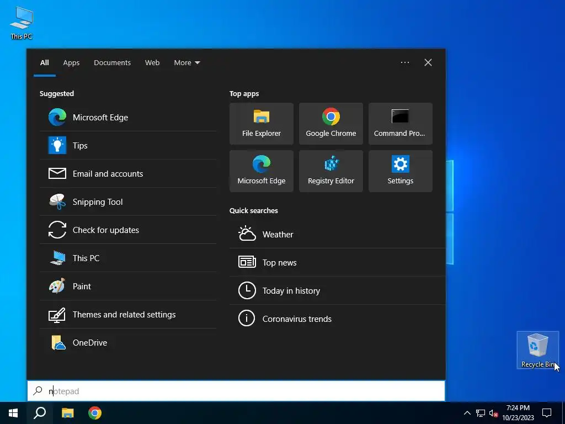The height and width of the screenshot is (424, 565).
Task: Click the muted volume tray icon
Action: 493,413
